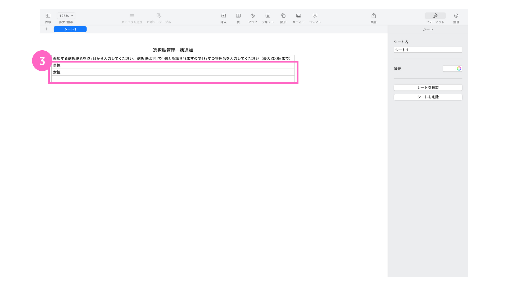
Task: Open the Shape (図形) toolbar icon
Action: click(x=283, y=16)
